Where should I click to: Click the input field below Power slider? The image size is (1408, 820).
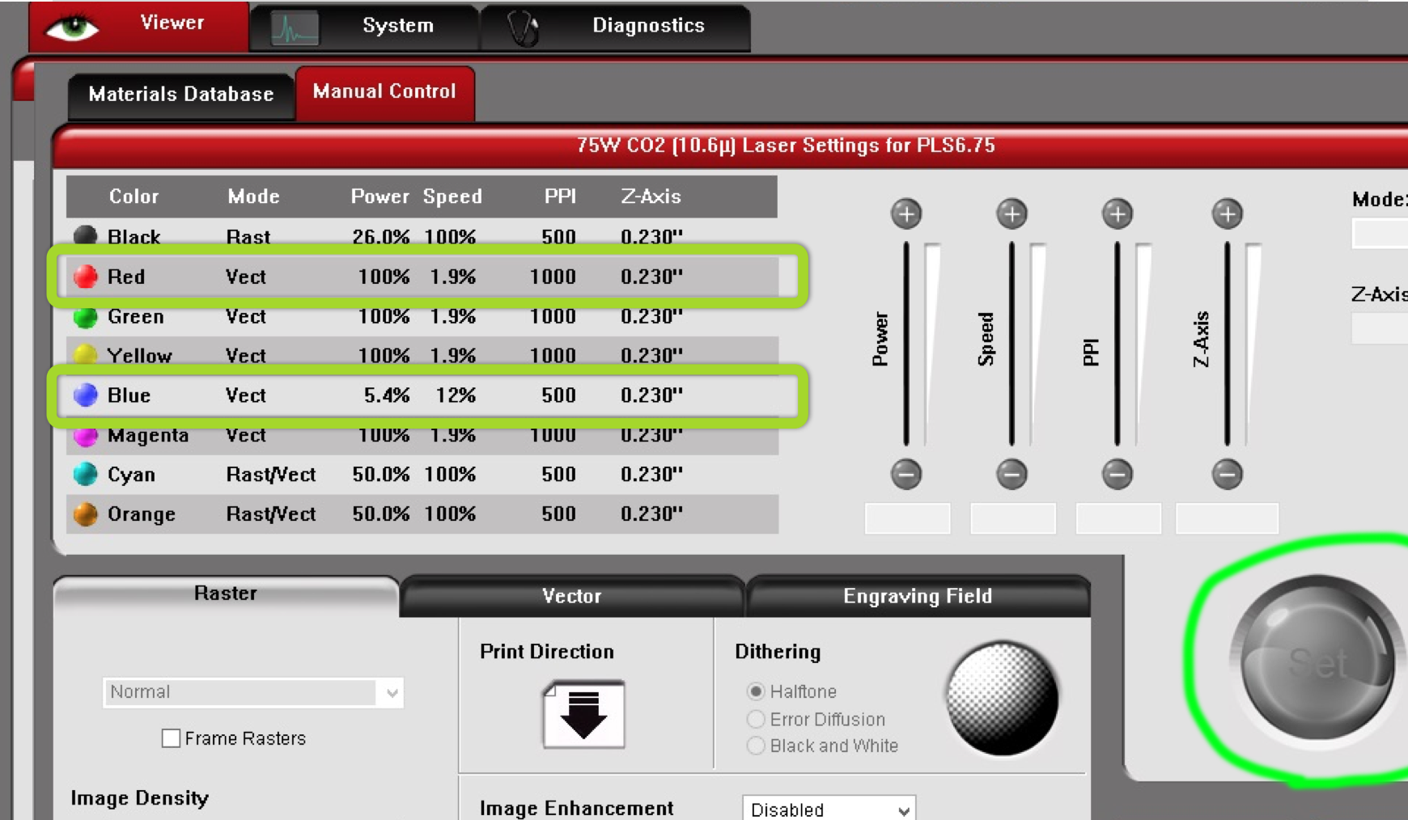click(x=907, y=518)
